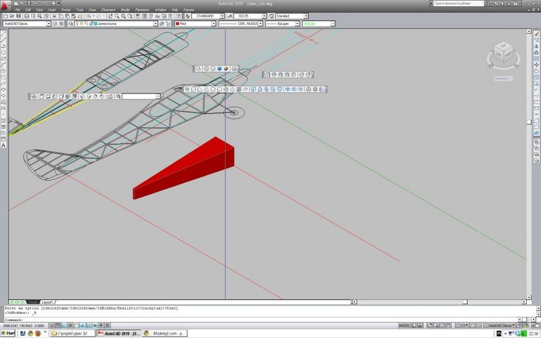The width and height of the screenshot is (541, 338).
Task: Open the Format menu
Action: pyautogui.click(x=66, y=9)
